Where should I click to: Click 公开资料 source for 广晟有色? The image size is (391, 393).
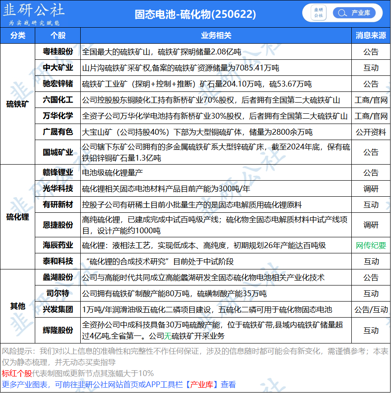tap(371, 132)
